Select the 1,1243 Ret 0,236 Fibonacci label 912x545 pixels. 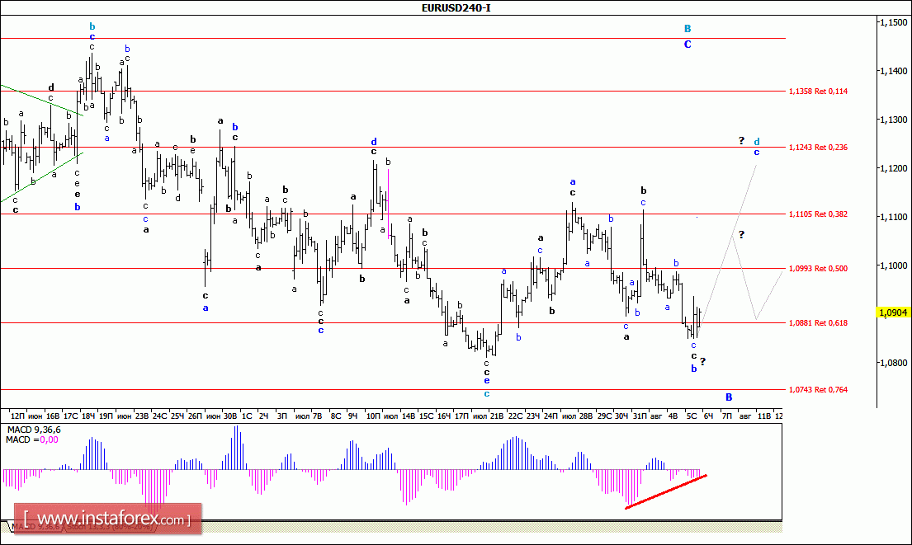tap(818, 147)
